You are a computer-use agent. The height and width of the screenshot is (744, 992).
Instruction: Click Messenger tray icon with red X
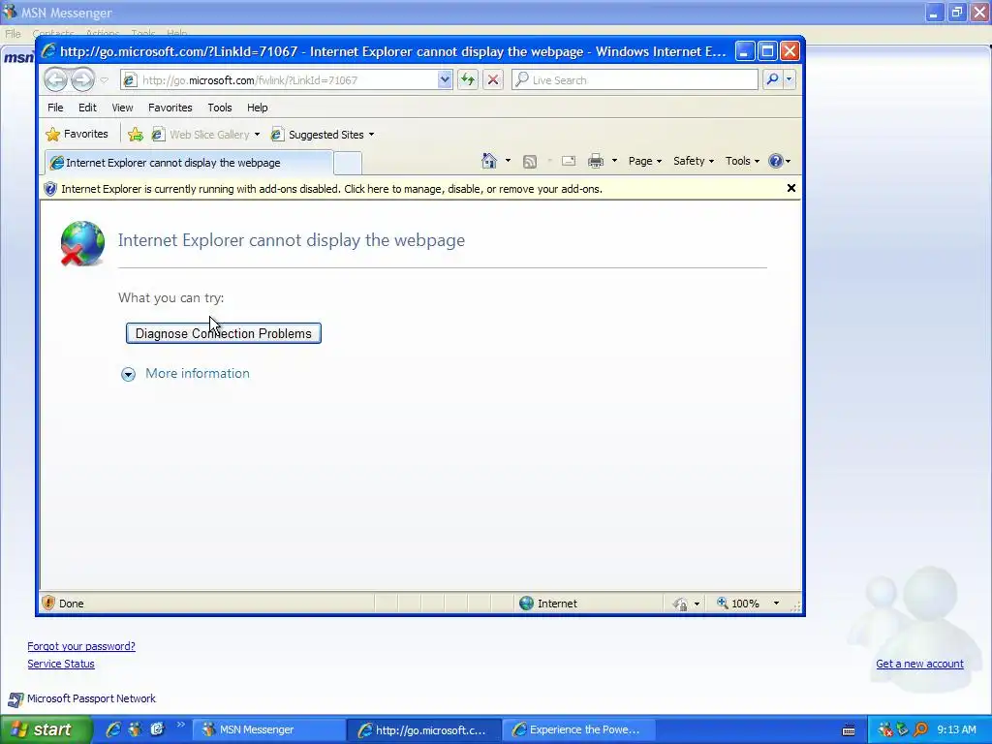[885, 729]
